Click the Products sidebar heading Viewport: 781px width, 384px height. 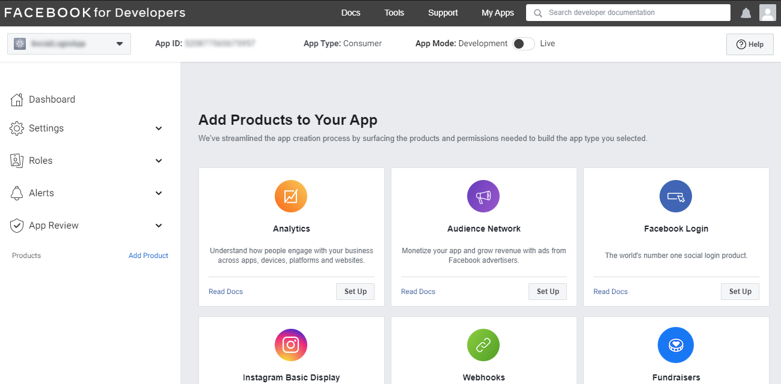coord(26,256)
